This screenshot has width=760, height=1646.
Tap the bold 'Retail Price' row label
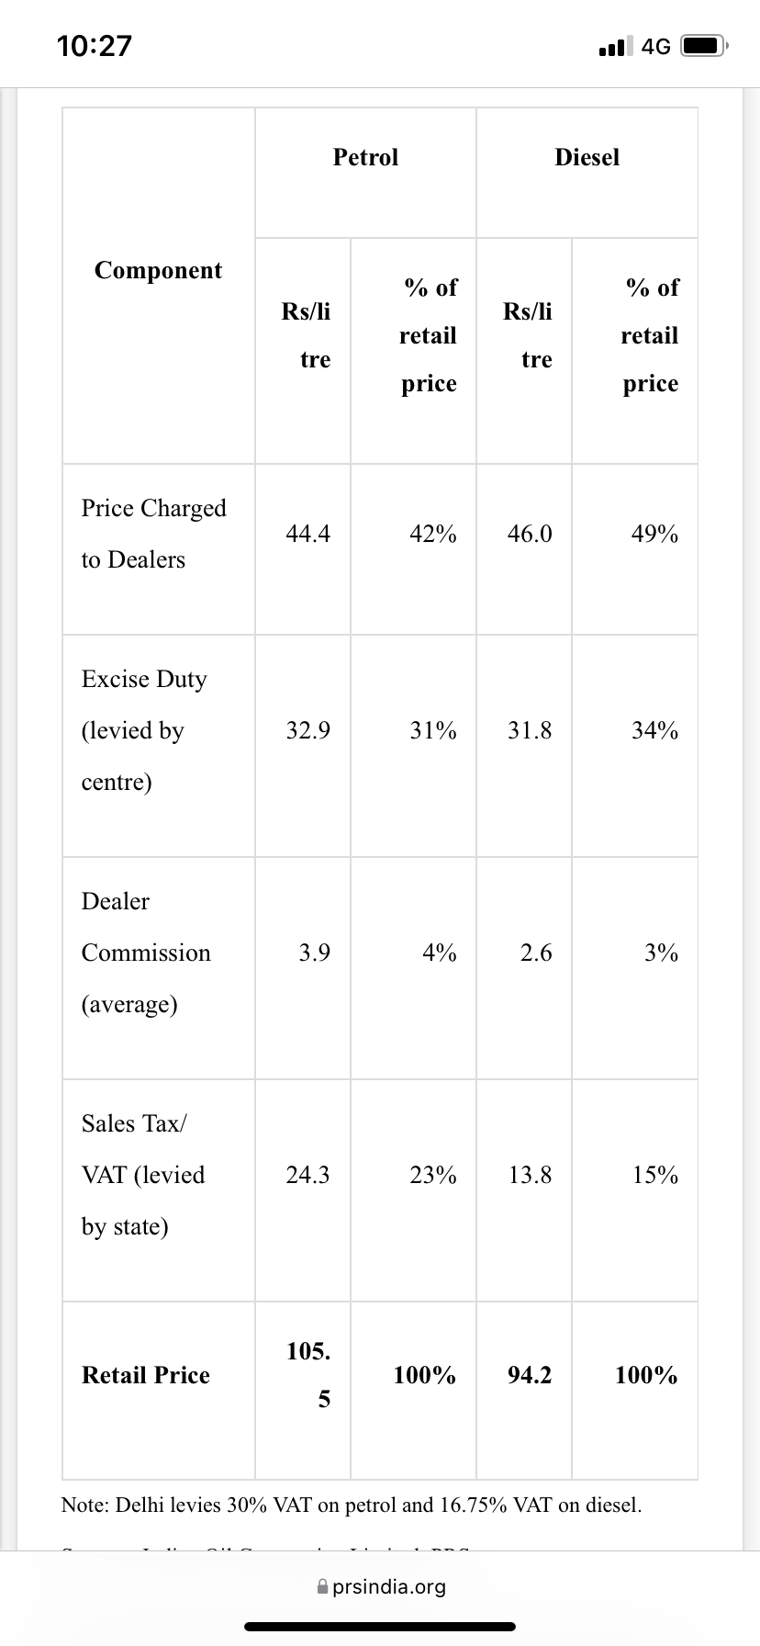pos(145,1375)
